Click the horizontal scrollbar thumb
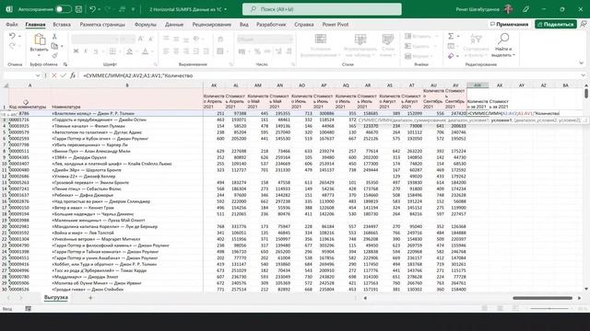Image resolution: width=590 pixels, height=331 pixels. click(x=542, y=298)
